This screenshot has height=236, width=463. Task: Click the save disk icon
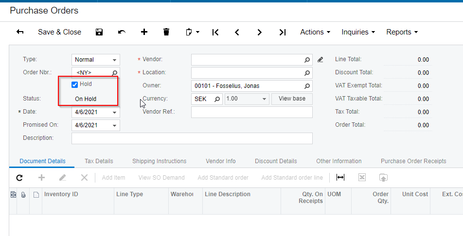click(99, 32)
